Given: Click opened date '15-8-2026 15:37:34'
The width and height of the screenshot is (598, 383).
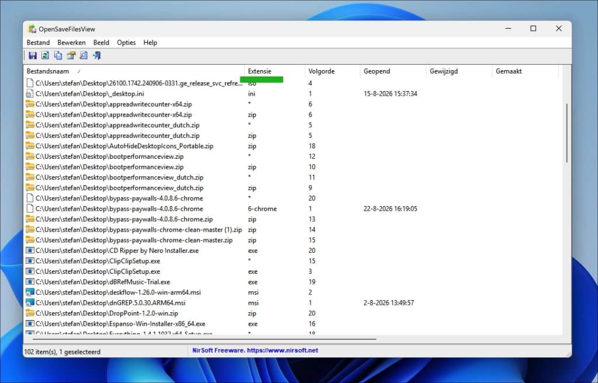Looking at the screenshot, I should (390, 94).
